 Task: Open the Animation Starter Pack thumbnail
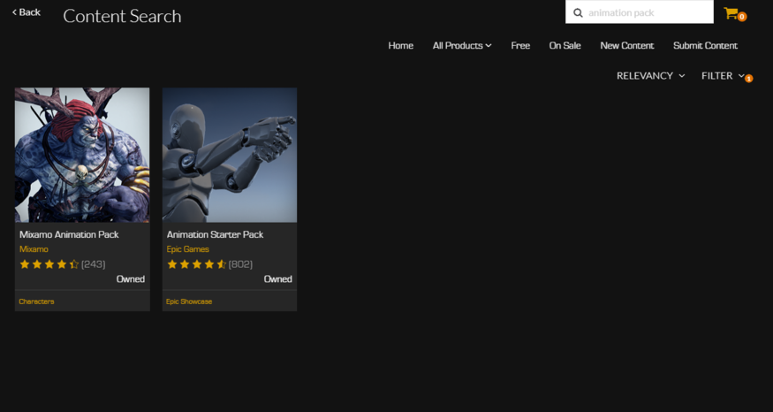(230, 155)
